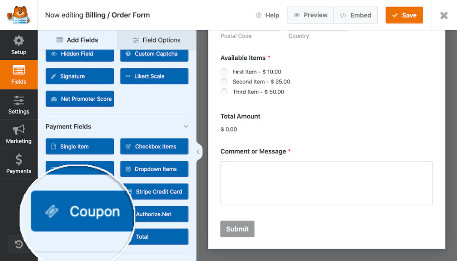Image resolution: width=457 pixels, height=261 pixels.
Task: Save the Billing / Order Form
Action: pyautogui.click(x=404, y=15)
